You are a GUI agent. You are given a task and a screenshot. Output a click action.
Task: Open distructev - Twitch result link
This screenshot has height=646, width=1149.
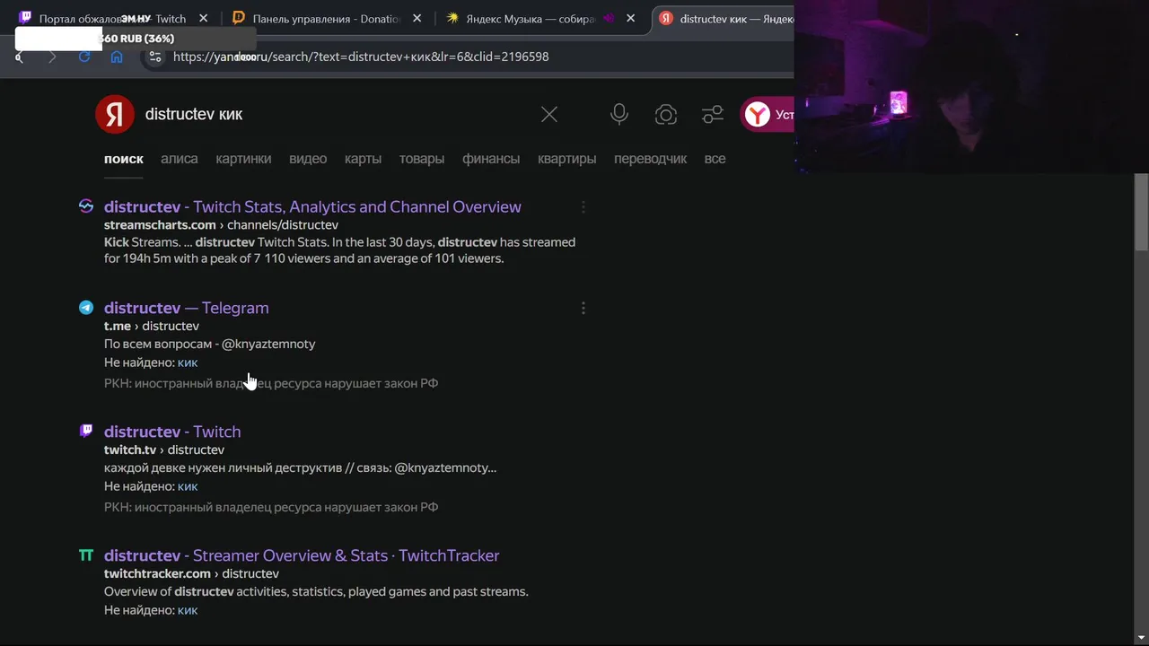tap(172, 432)
